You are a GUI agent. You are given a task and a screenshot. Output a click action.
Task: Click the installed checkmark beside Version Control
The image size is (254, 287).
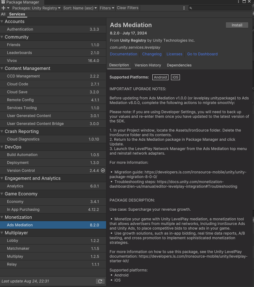[103, 170]
